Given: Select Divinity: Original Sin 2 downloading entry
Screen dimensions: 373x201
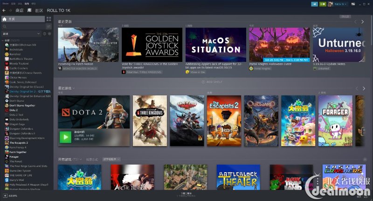Looking at the screenshot, I should tap(30, 91).
